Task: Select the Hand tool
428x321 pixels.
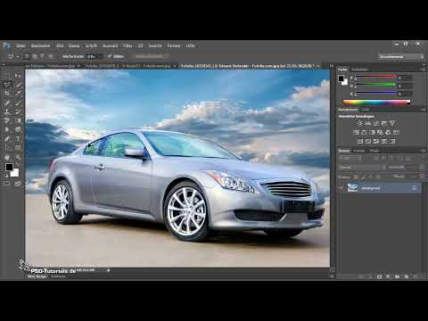Action: (7, 157)
